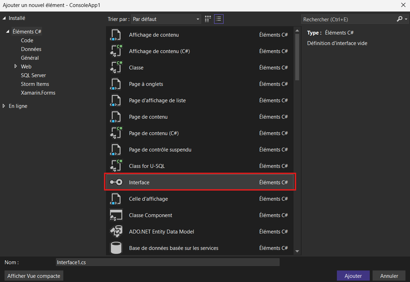The width and height of the screenshot is (410, 282).
Task: Click the Interface template icon
Action: tap(116, 182)
